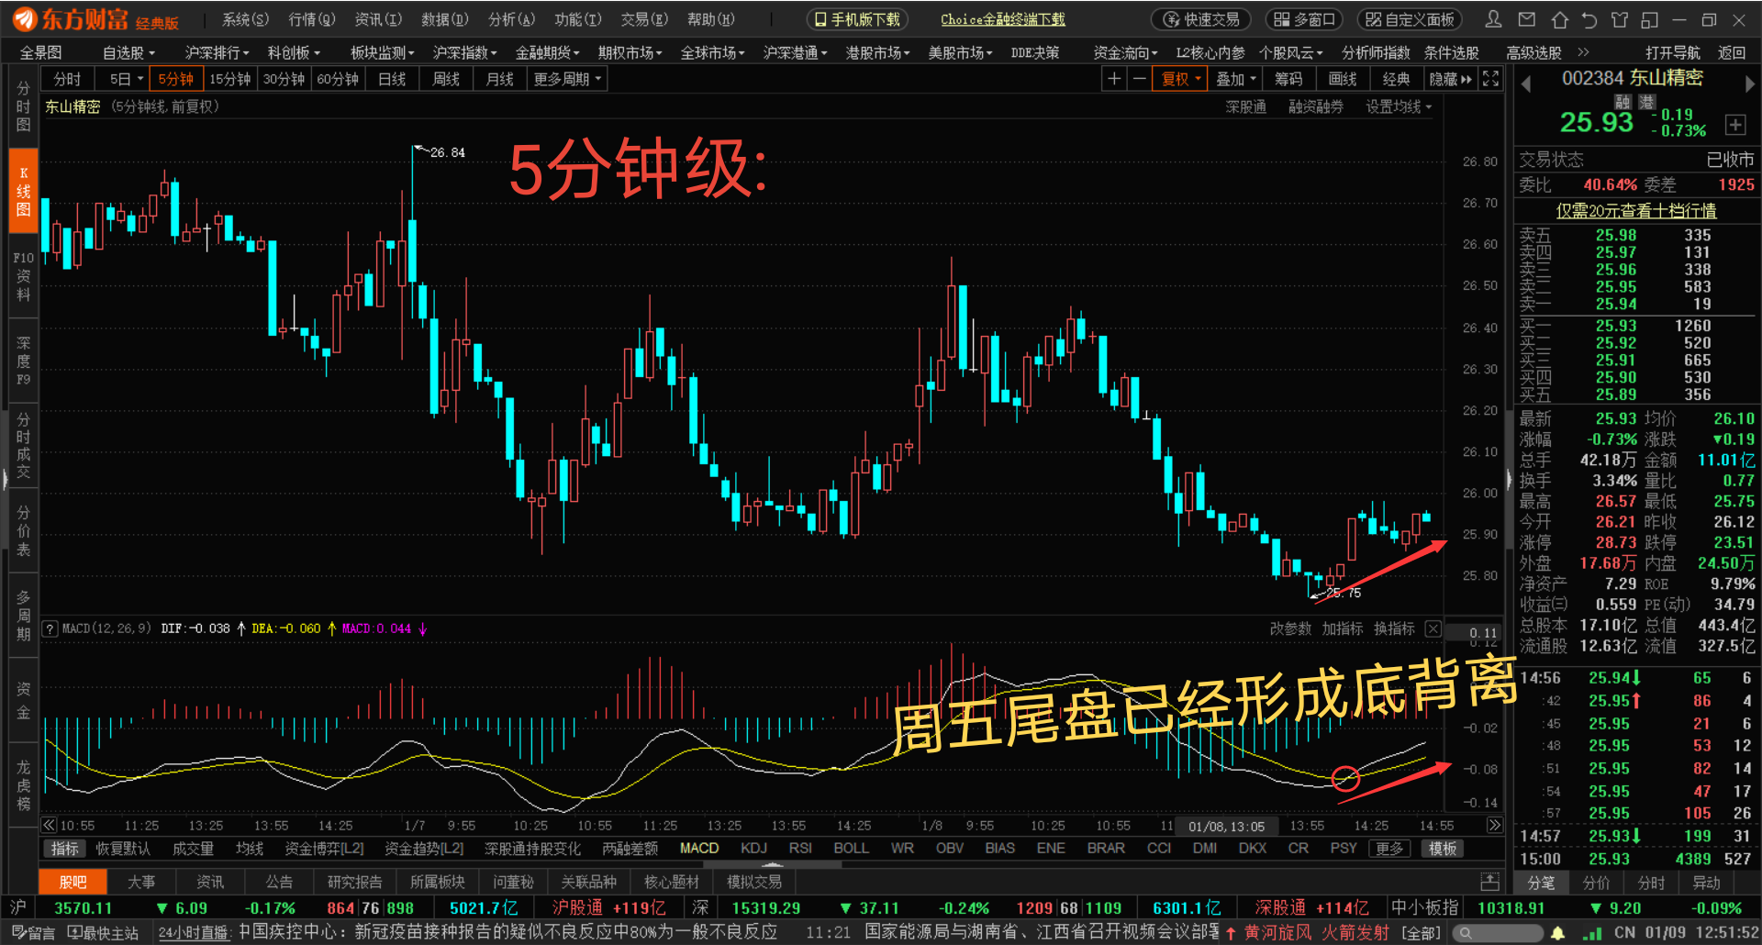Click the panel splitter handle right of chart
The height and width of the screenshot is (945, 1762).
point(1509,479)
